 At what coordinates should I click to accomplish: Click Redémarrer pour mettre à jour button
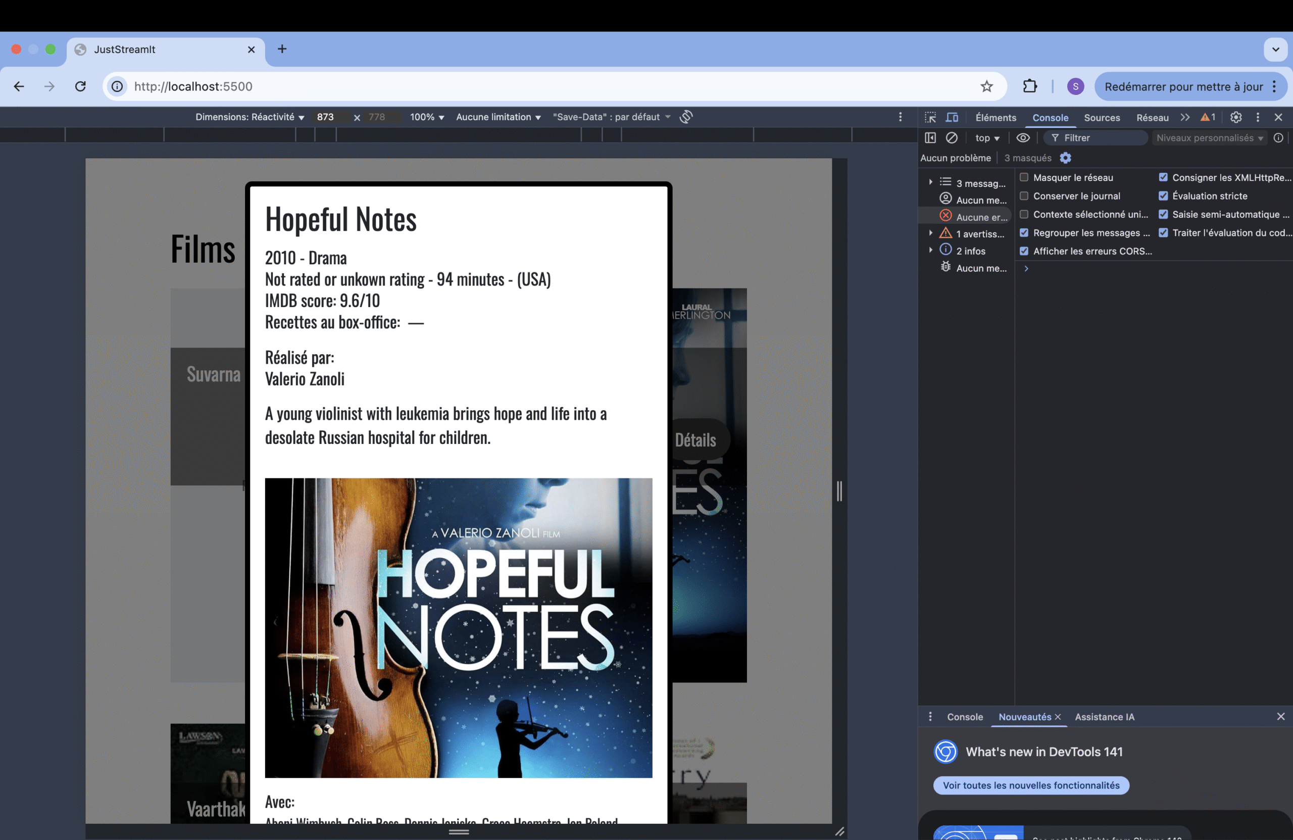pyautogui.click(x=1183, y=87)
